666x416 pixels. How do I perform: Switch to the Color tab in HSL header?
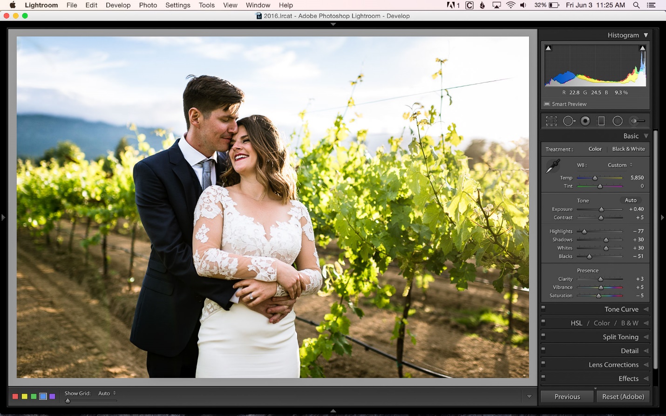[602, 323]
